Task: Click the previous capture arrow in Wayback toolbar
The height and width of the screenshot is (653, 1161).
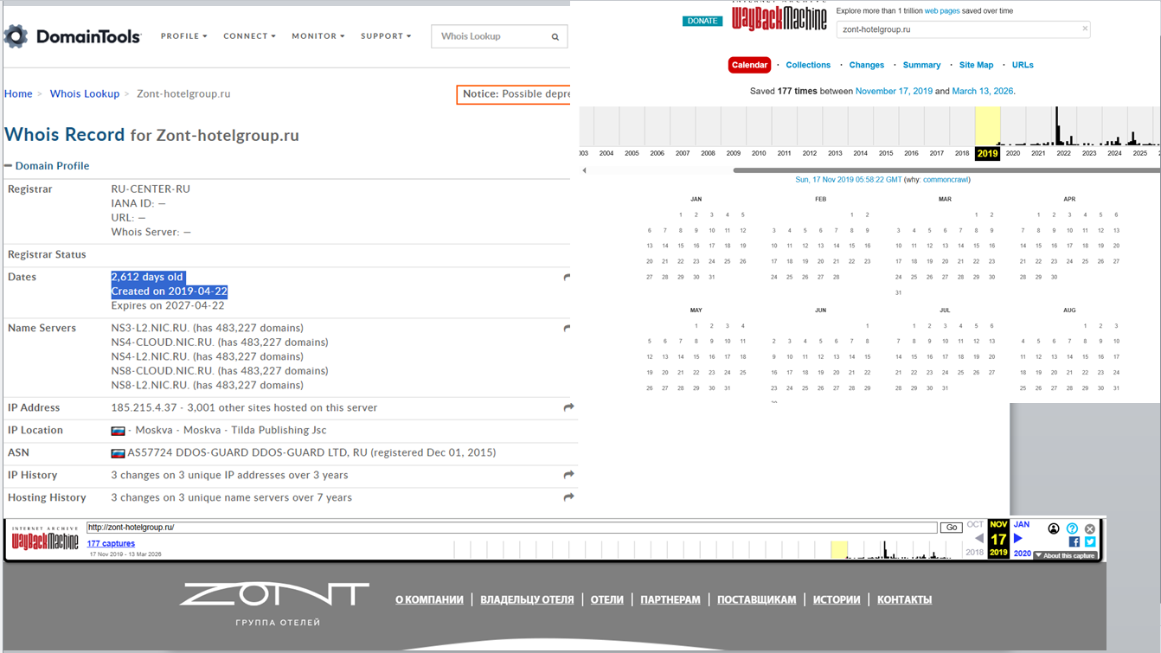Action: [978, 539]
